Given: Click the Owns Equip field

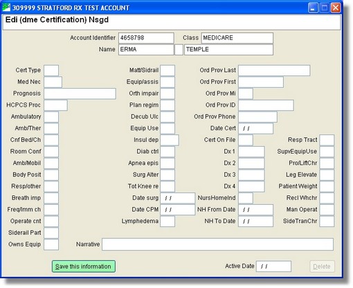Looking at the screenshot, I should pyautogui.click(x=51, y=244).
